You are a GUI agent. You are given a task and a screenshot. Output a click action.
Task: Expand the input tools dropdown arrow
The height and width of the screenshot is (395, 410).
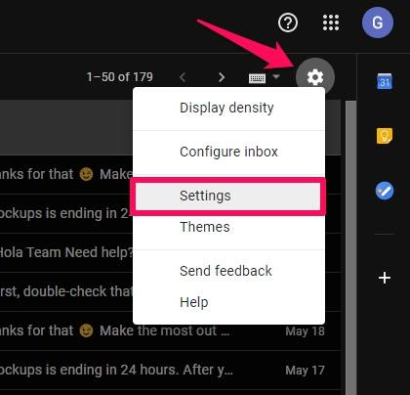(276, 77)
